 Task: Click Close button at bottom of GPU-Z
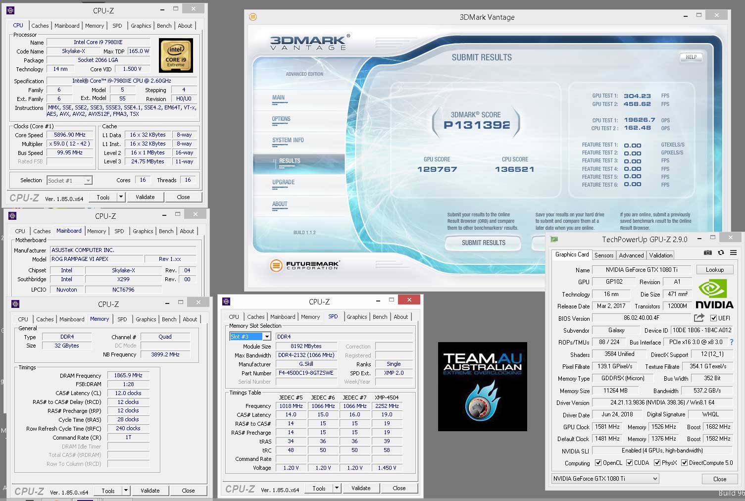[x=720, y=479]
